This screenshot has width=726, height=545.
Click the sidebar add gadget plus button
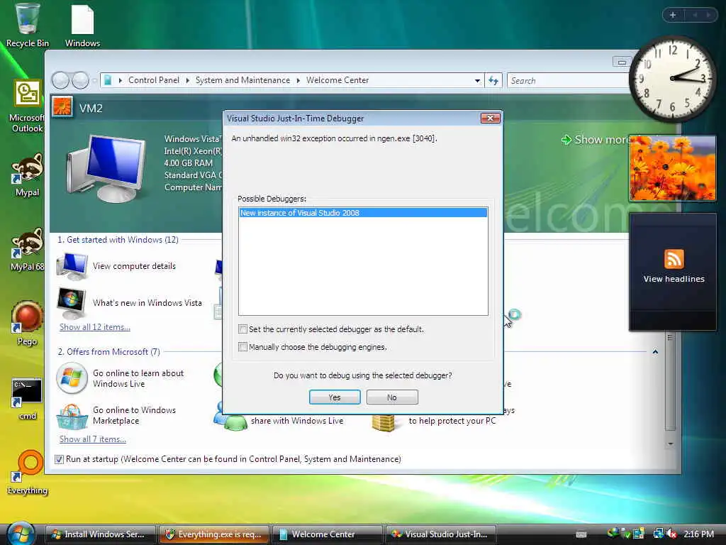673,15
